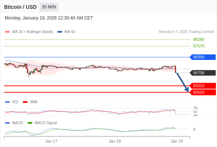Viewport: 217px width, 147px height.
Task: Click the MACD zero level label
Action: coord(194,129)
